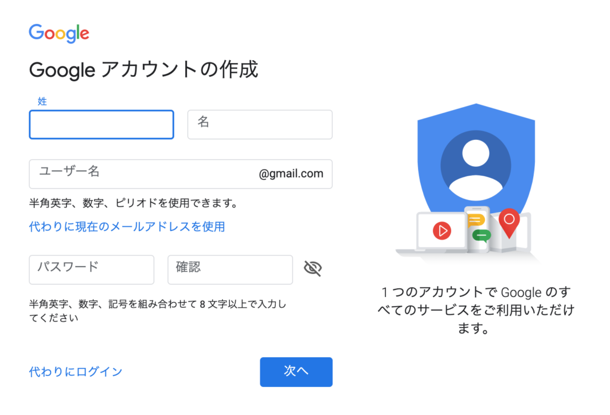Click the green speech bubble icon

(481, 236)
